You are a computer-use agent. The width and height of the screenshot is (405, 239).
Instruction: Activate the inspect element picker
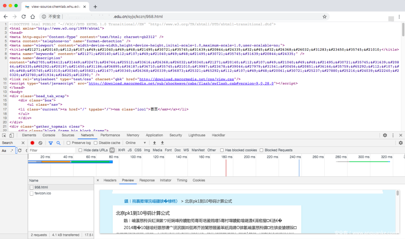coord(4,135)
